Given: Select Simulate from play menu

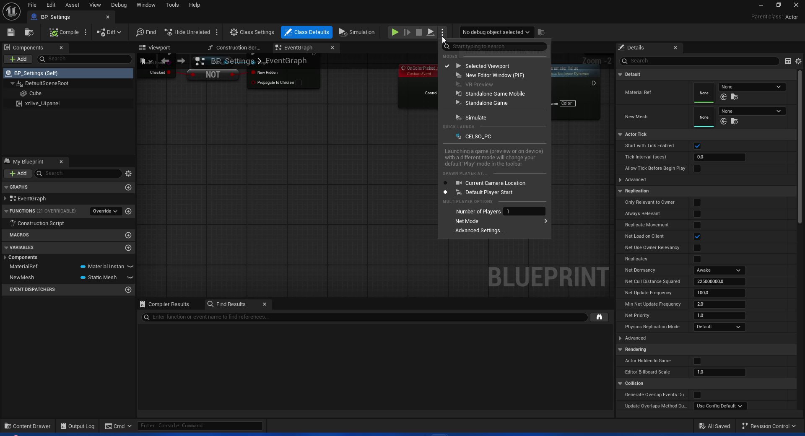Looking at the screenshot, I should (494, 118).
